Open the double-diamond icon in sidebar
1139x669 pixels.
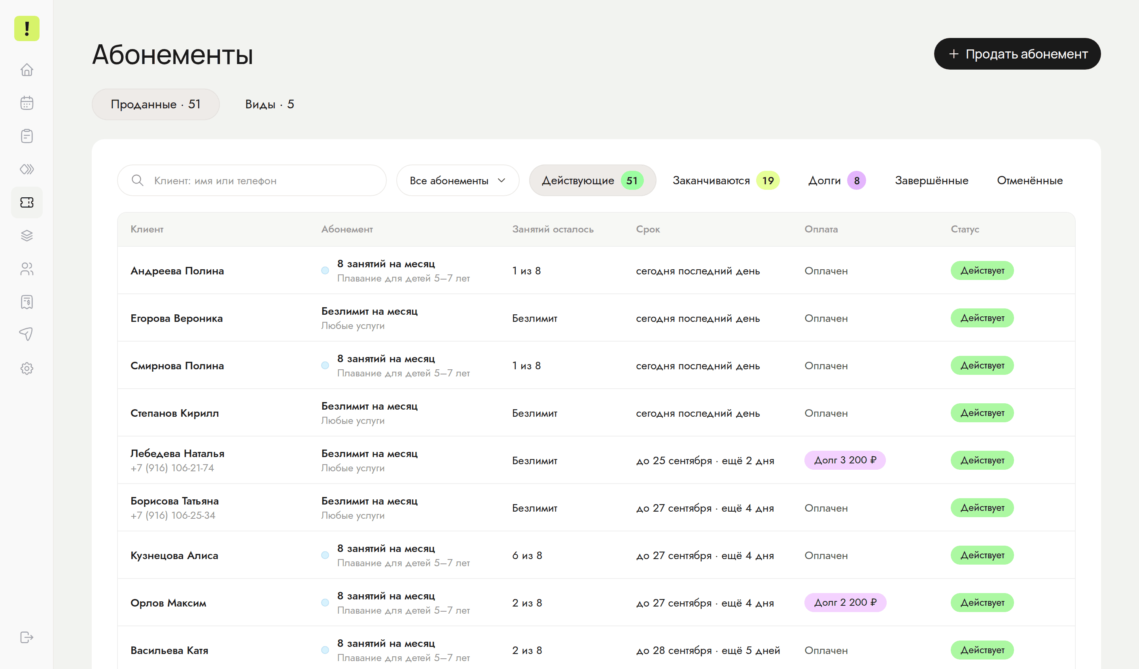26,169
